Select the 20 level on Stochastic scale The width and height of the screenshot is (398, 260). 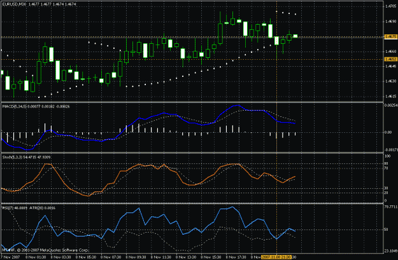click(x=387, y=193)
